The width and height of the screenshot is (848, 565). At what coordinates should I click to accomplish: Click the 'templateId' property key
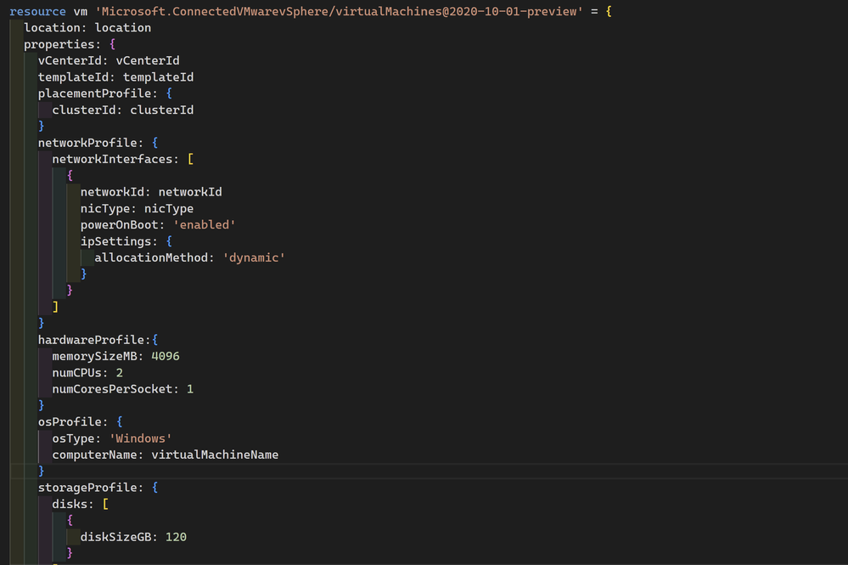coord(73,77)
